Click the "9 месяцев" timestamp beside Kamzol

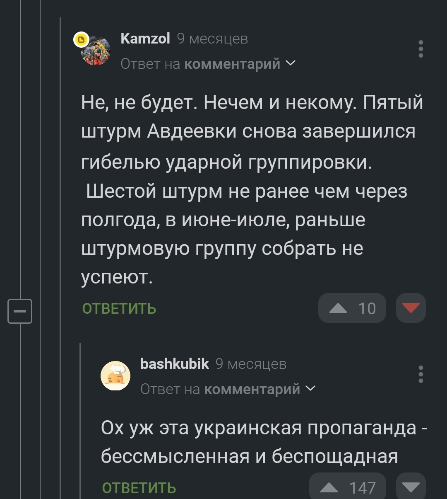(x=212, y=39)
